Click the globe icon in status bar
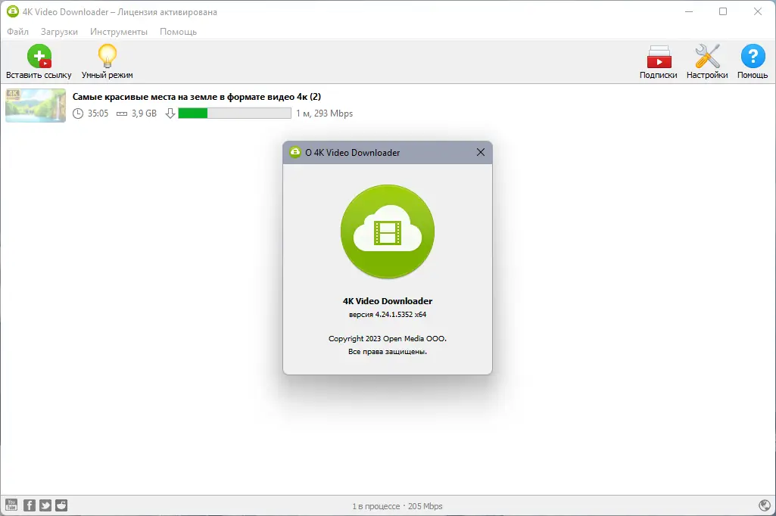Viewport: 776px width, 516px height. click(x=764, y=505)
